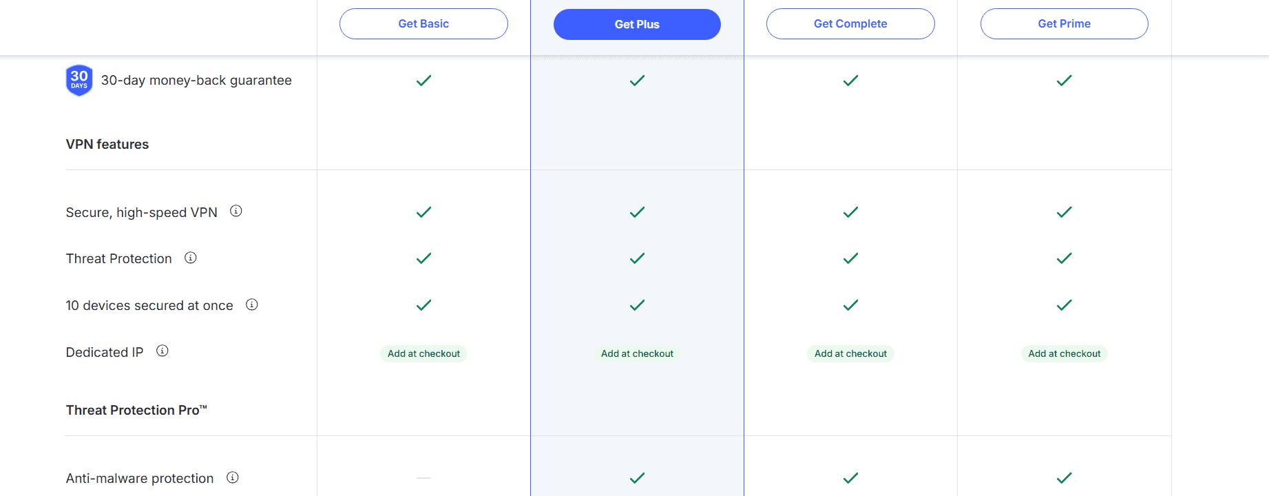Click Add at checkout under Basic column
The width and height of the screenshot is (1269, 496).
[423, 353]
